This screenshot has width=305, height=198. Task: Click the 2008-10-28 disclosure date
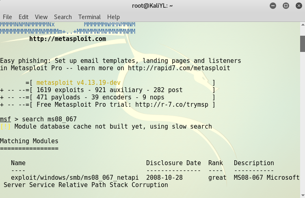click(164, 178)
